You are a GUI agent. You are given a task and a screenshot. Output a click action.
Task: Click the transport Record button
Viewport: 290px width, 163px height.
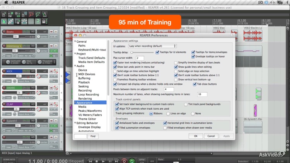point(124,161)
